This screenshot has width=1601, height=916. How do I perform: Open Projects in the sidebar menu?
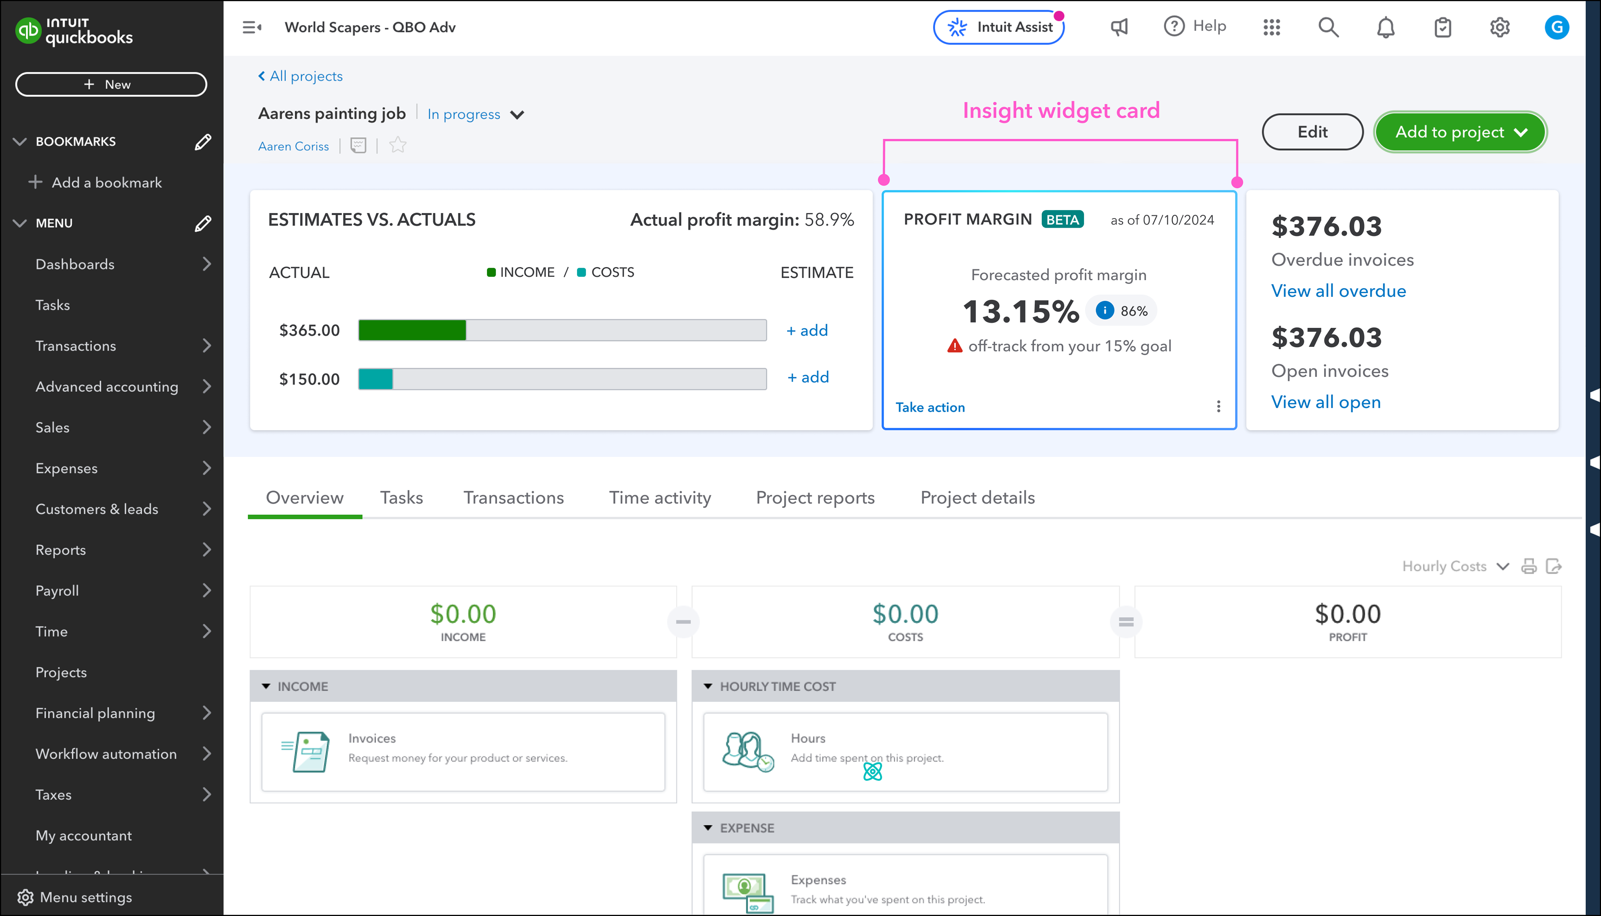coord(61,673)
